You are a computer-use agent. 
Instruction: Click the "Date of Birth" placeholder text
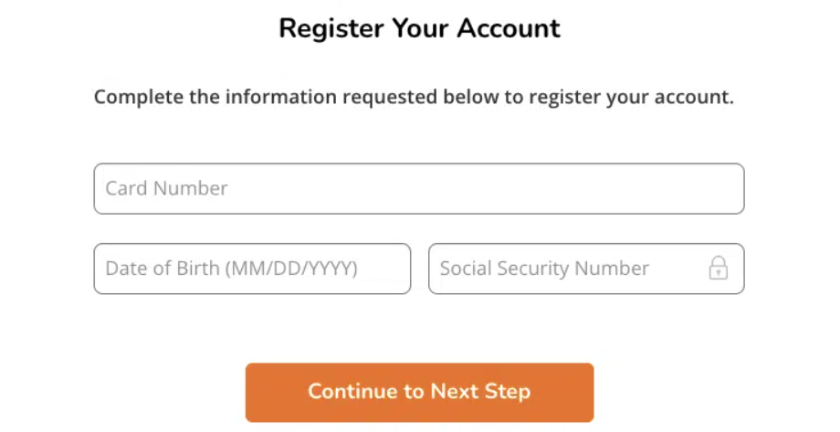tap(231, 269)
